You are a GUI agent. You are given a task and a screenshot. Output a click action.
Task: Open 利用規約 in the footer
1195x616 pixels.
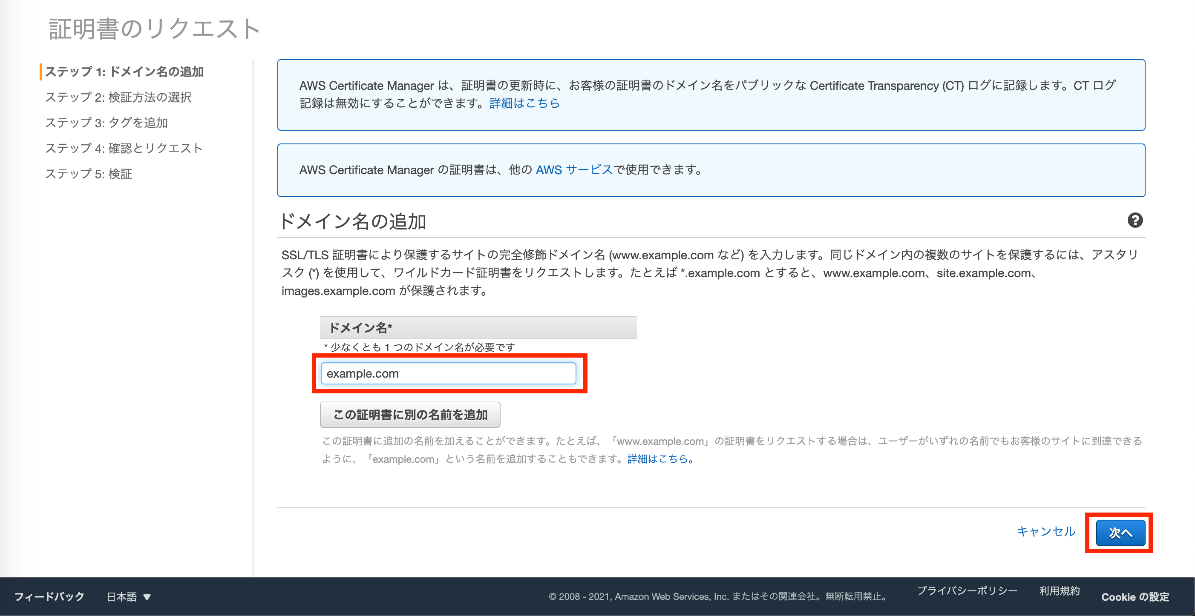1059,591
